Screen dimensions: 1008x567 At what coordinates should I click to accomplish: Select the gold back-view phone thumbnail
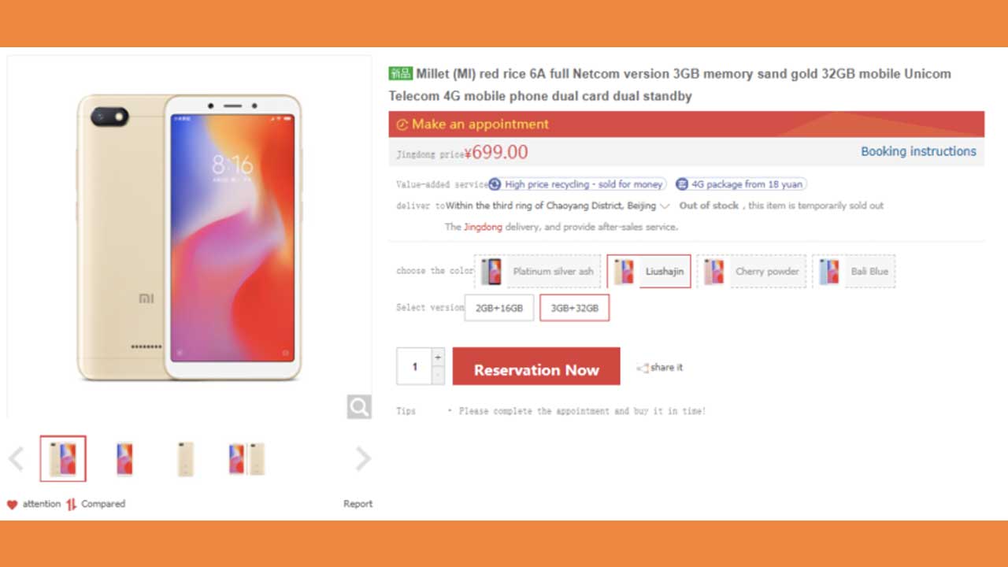click(185, 458)
